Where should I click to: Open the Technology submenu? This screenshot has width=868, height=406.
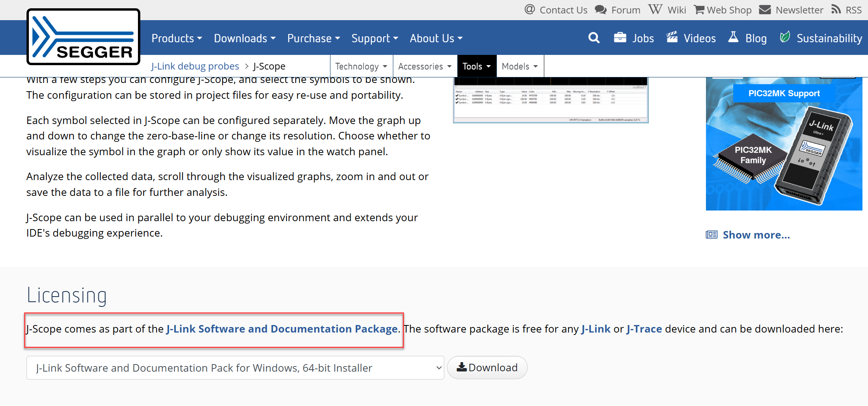pos(361,66)
